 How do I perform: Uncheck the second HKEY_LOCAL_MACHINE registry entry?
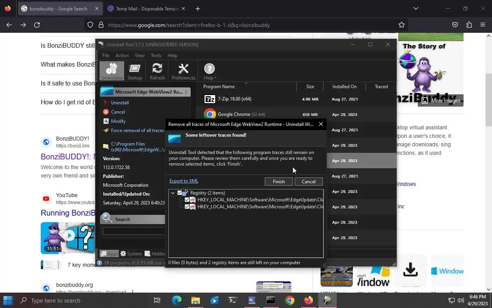[x=187, y=207]
